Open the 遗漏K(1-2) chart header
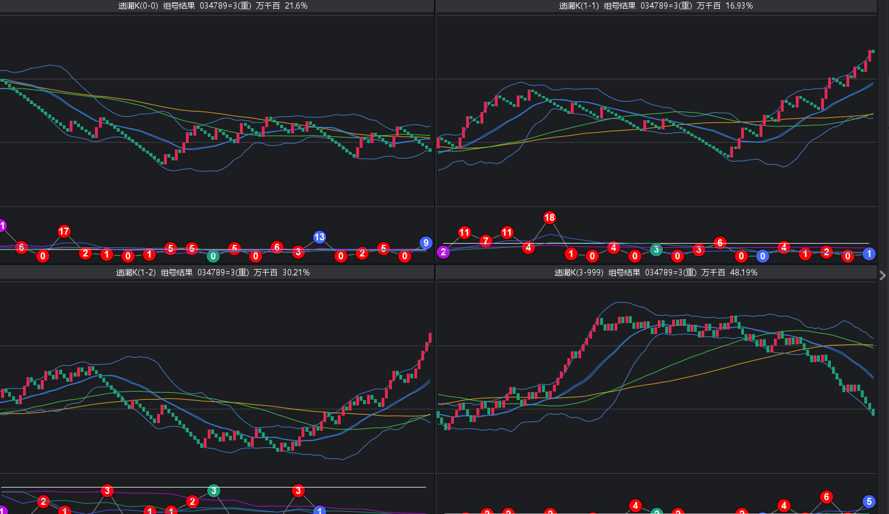This screenshot has height=514, width=889. pyautogui.click(x=213, y=273)
